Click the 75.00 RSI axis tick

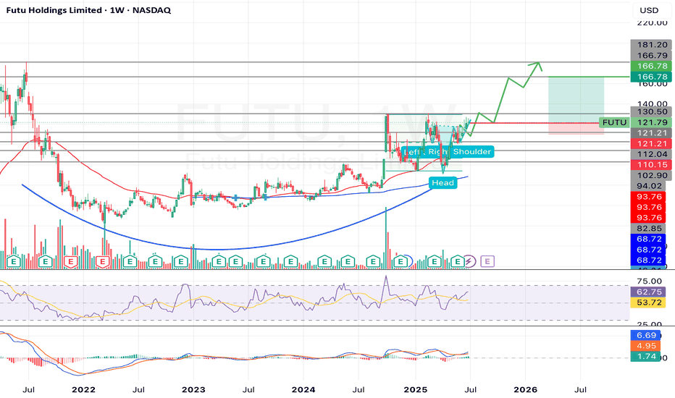pos(649,281)
